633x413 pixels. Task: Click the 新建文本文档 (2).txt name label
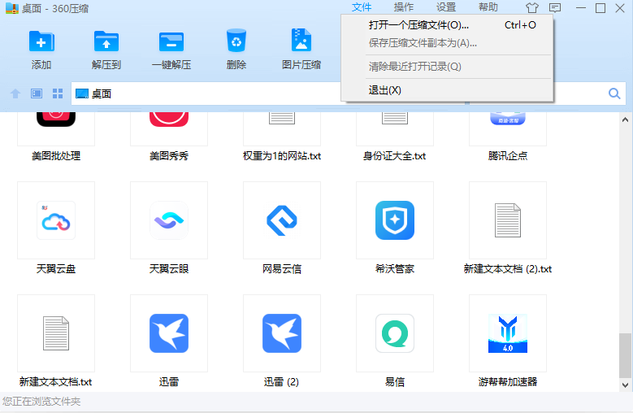click(508, 269)
